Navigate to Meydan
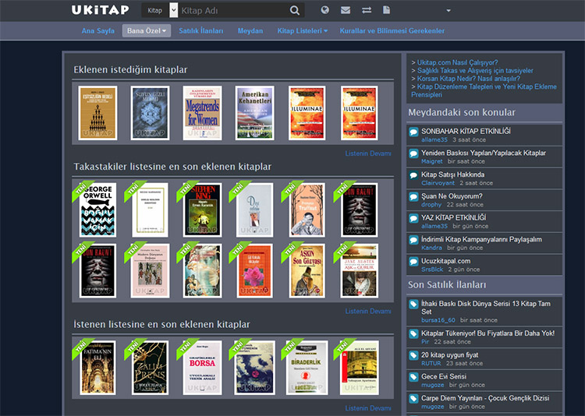 point(250,31)
